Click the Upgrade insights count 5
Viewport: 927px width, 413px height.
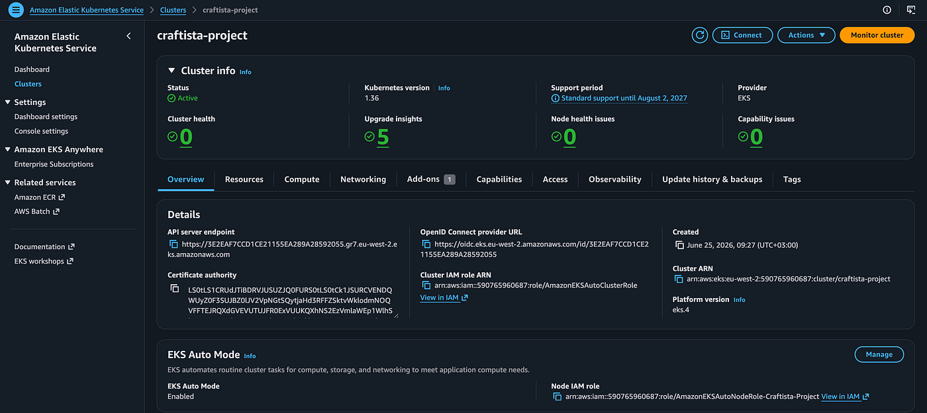coord(383,137)
